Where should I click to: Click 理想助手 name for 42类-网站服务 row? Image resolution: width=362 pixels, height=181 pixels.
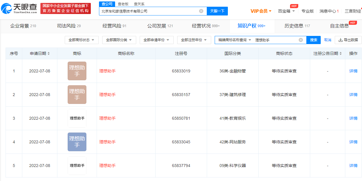(107, 142)
